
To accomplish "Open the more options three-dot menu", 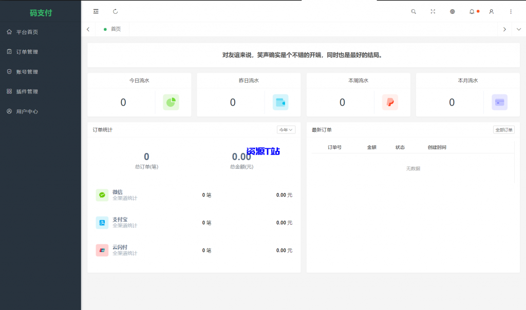I will point(511,11).
